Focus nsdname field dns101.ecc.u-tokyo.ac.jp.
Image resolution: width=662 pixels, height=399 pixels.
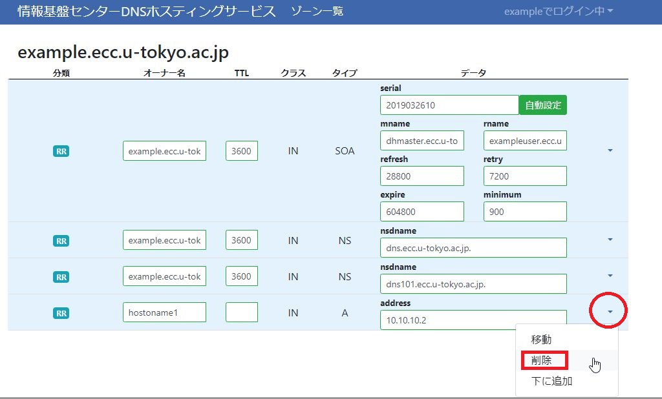(473, 284)
